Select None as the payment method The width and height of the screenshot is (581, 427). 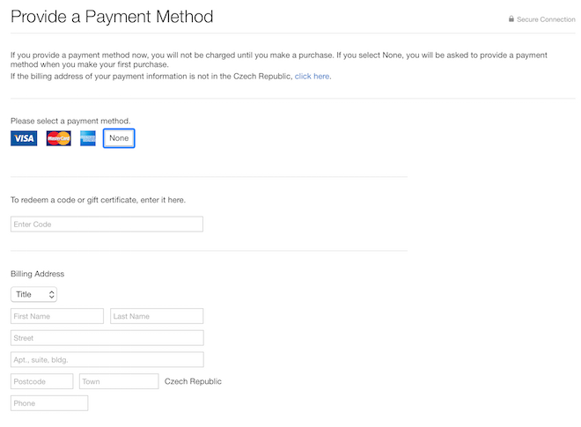(119, 138)
